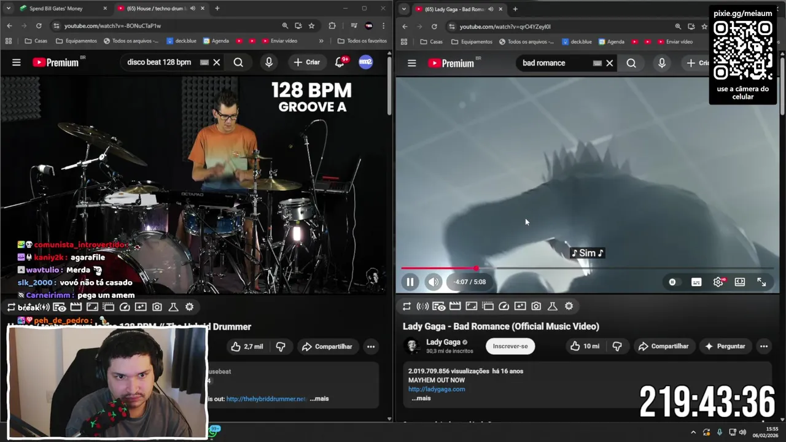Click volume booster icon below Bad Romance video

click(422, 306)
